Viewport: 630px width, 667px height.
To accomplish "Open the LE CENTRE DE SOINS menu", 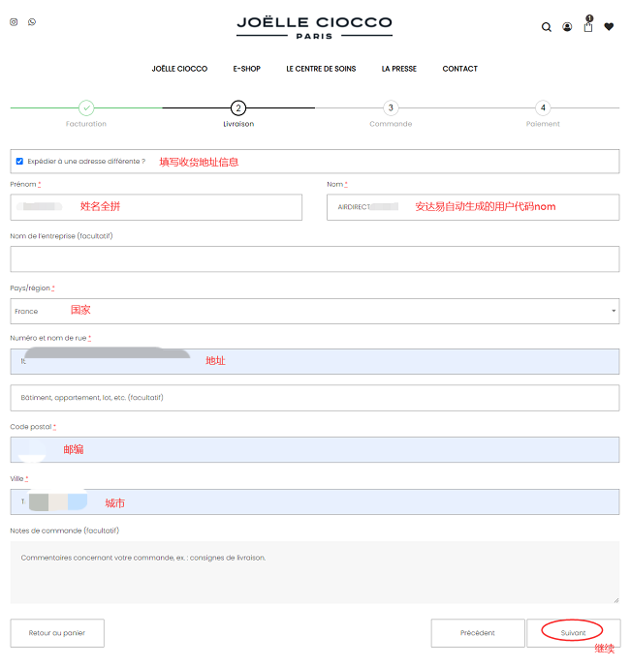I will point(321,69).
